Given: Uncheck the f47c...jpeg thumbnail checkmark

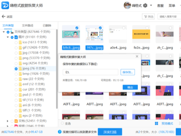Looking at the screenshot, I should pyautogui.click(x=100, y=28).
